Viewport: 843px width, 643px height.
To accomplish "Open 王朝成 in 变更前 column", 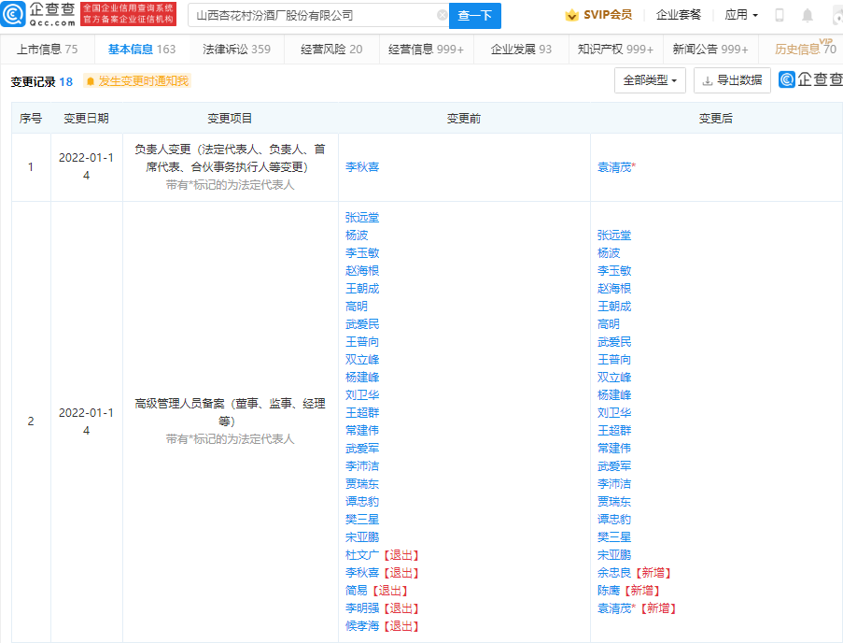I will [x=362, y=289].
